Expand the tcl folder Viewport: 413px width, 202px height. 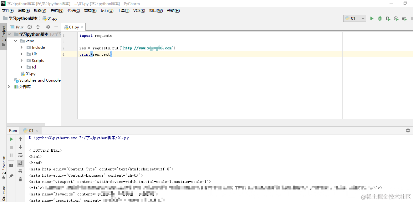point(21,67)
